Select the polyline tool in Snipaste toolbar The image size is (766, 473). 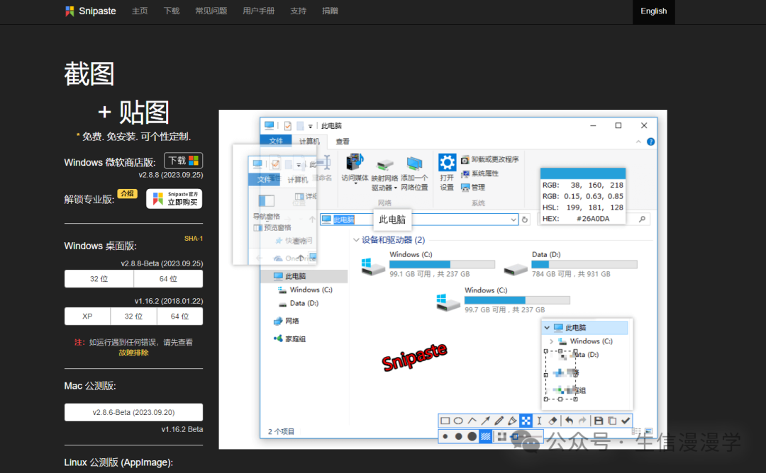coord(472,421)
